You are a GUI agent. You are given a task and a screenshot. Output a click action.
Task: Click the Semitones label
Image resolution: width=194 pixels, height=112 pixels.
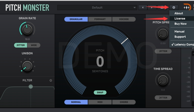click(100, 71)
